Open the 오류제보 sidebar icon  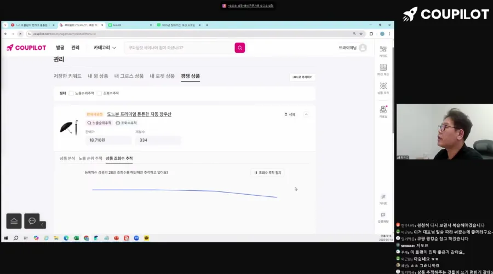tap(383, 218)
